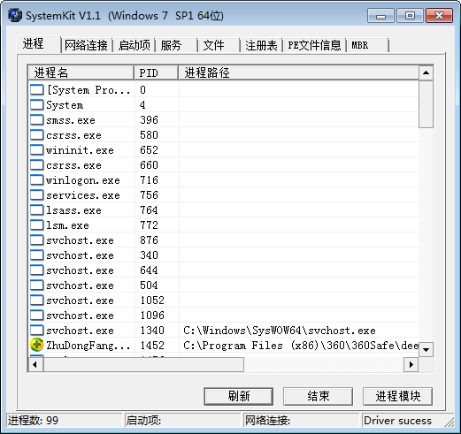Image resolution: width=461 pixels, height=434 pixels.
Task: Select svchost.exe row with PID 1340
Action: 224,331
